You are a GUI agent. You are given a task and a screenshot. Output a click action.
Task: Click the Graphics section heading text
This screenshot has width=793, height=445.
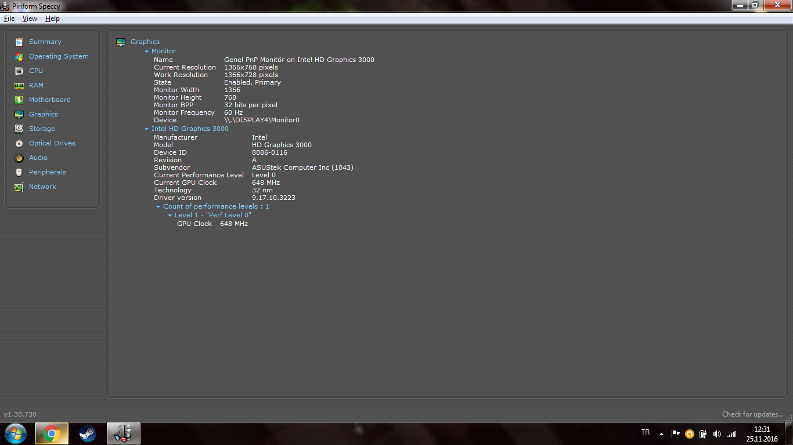(x=145, y=42)
